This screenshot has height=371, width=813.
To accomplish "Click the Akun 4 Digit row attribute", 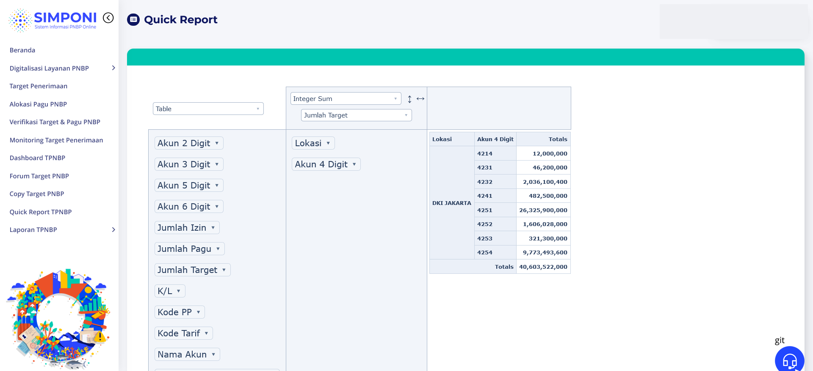I will (x=321, y=164).
